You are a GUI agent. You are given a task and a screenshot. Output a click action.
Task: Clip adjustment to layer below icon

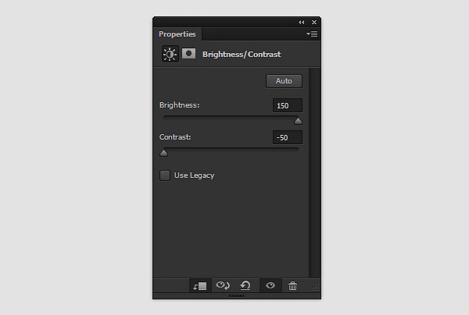coord(200,286)
